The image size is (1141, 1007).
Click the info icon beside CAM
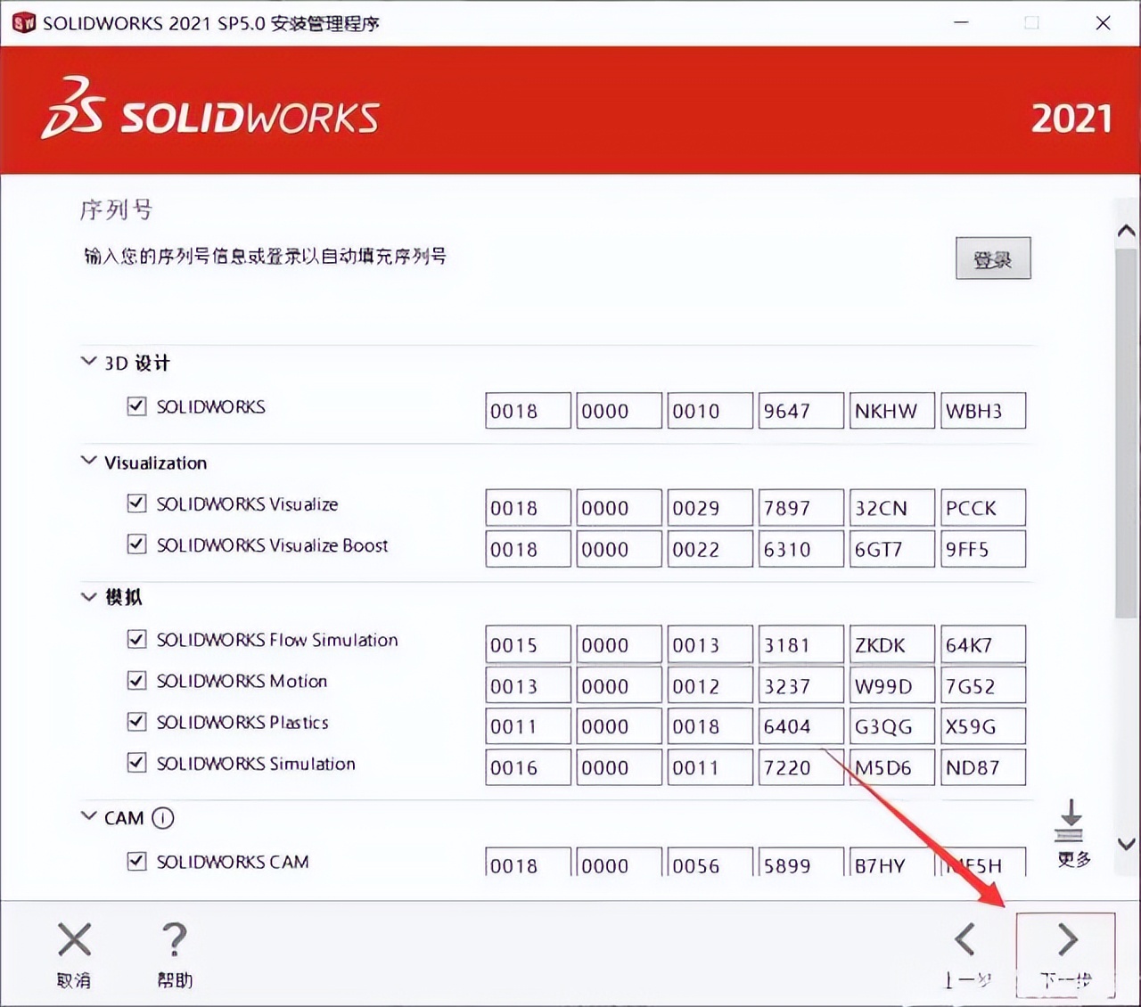[164, 818]
